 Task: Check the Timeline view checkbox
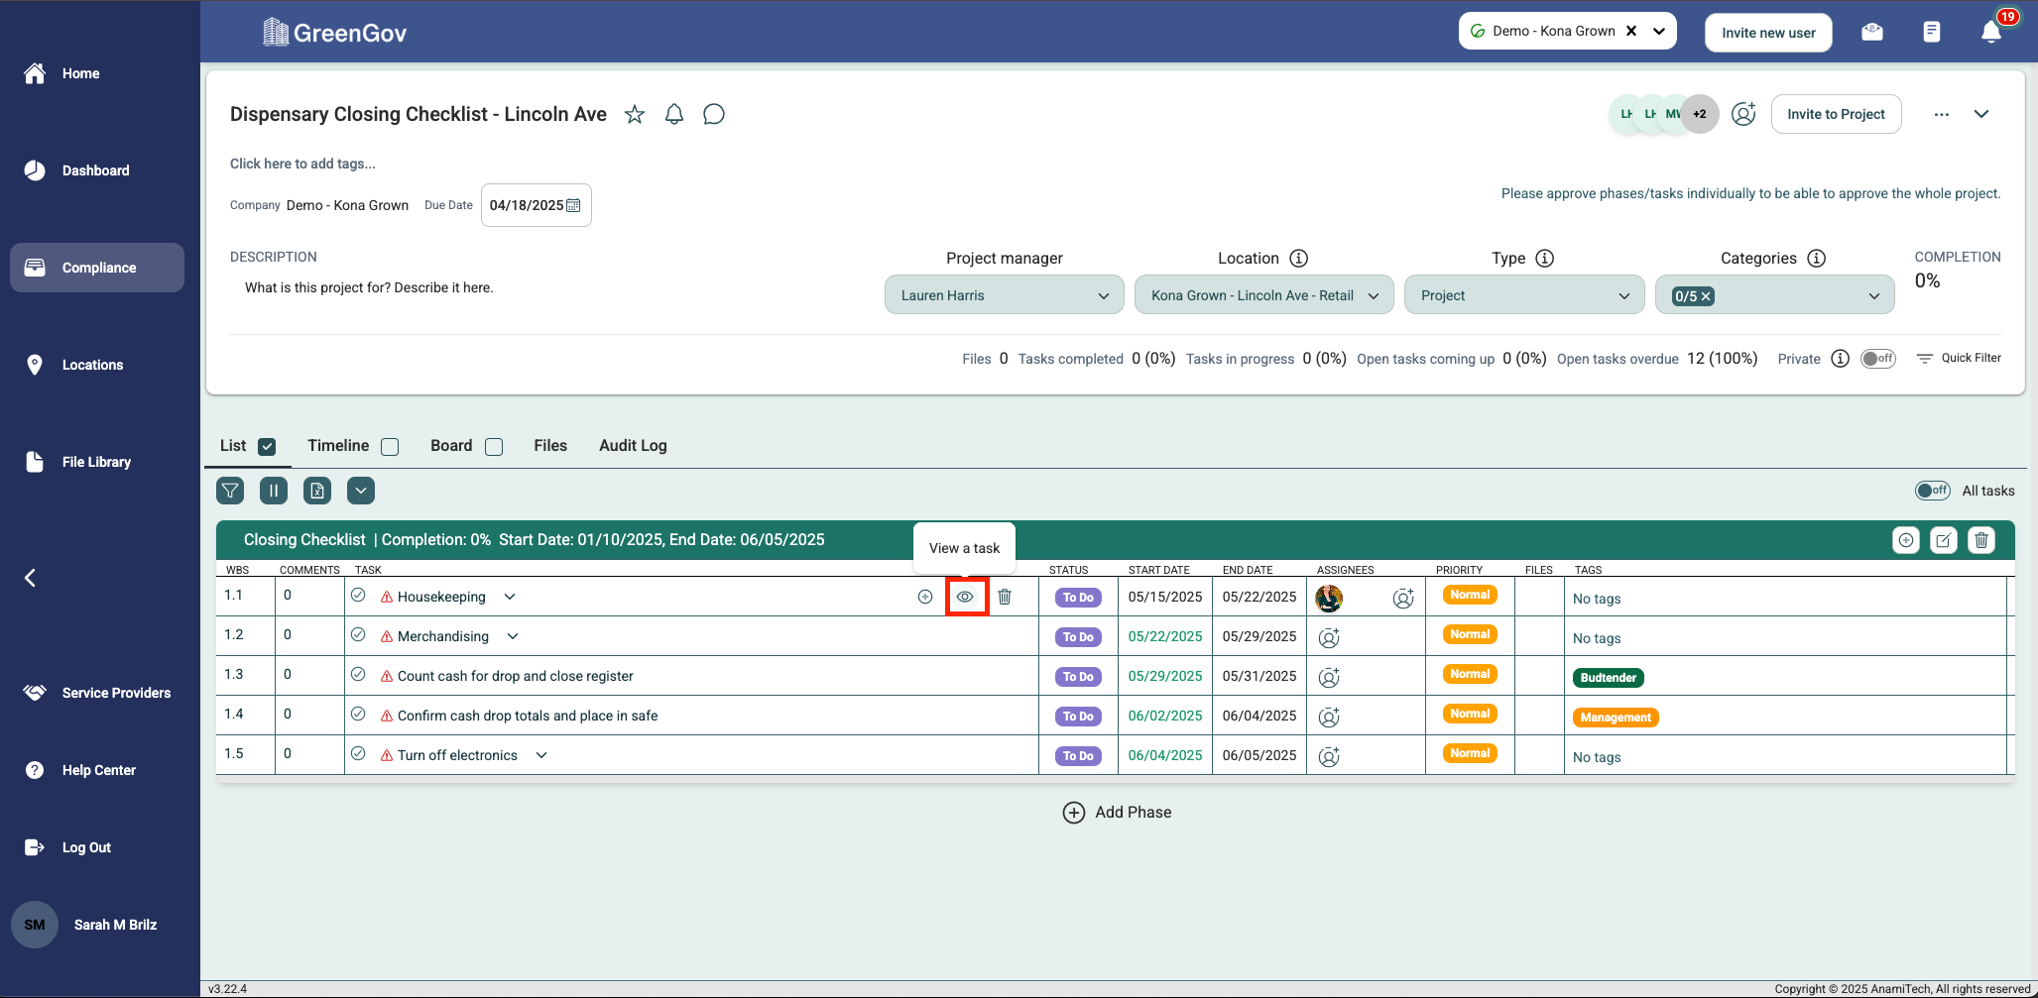click(390, 447)
